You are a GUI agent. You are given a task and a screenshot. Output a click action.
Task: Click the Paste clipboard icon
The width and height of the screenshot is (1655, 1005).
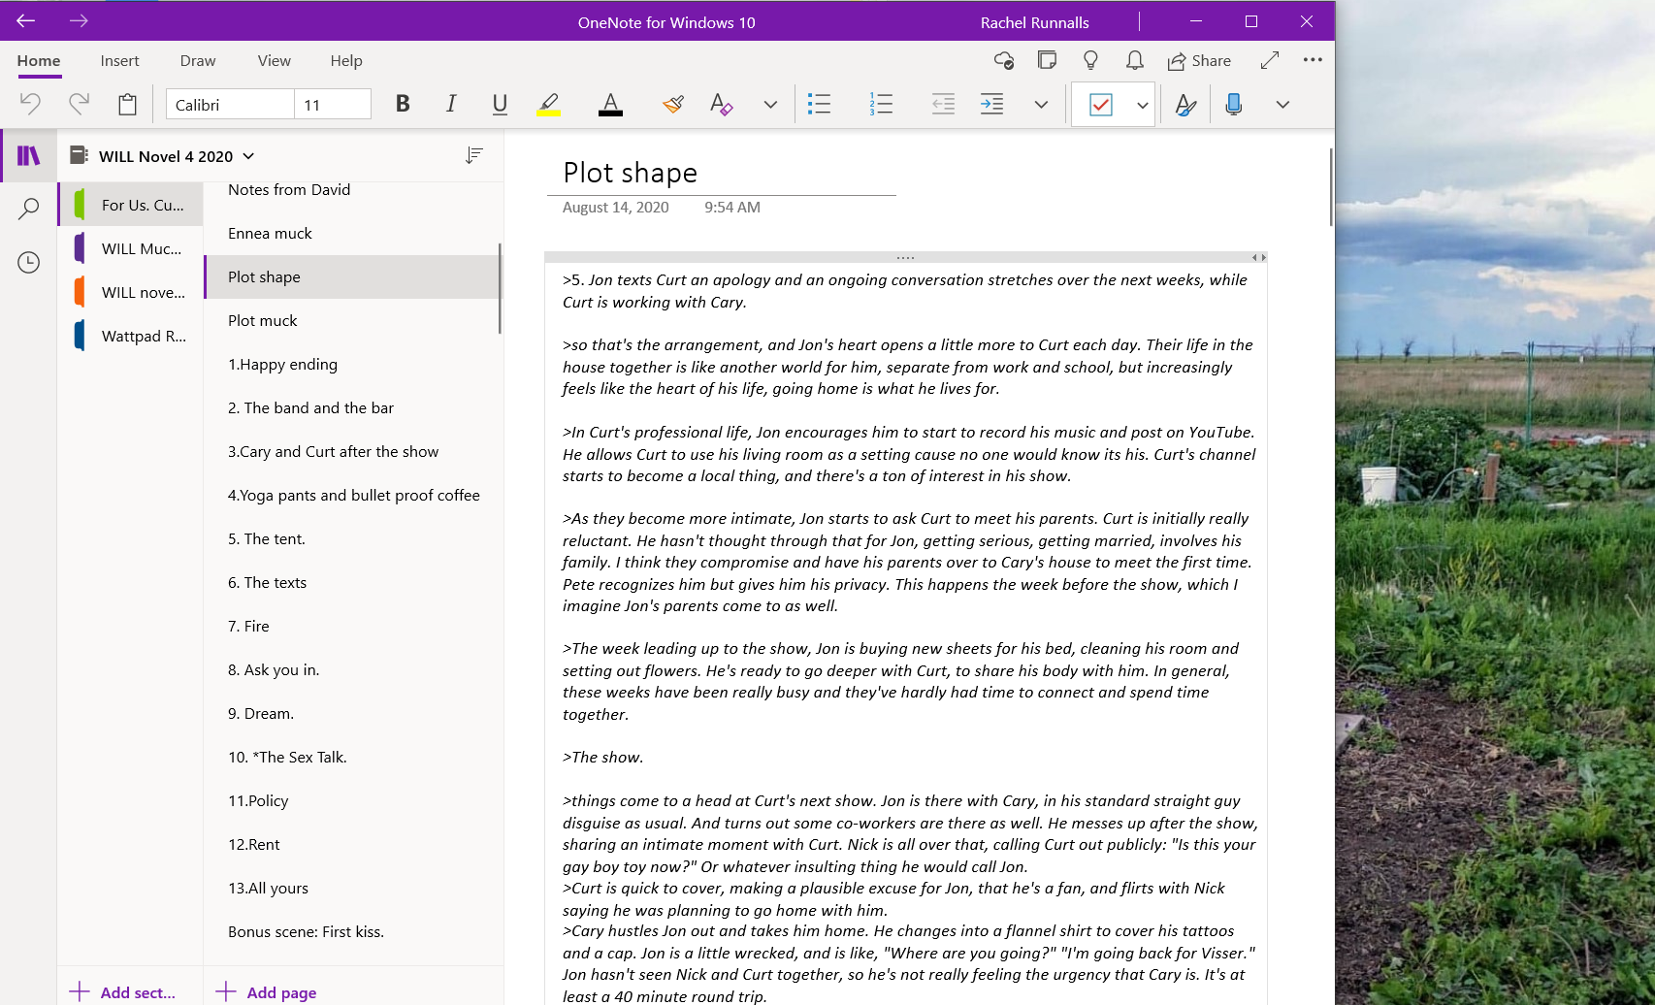pyautogui.click(x=127, y=104)
